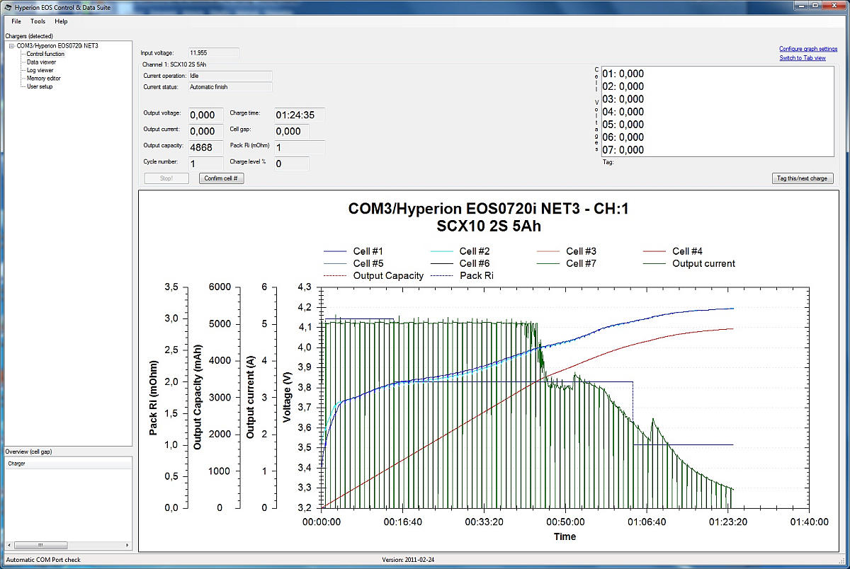Follow the Switch to Tab view link
This screenshot has height=569, width=850.
point(803,58)
